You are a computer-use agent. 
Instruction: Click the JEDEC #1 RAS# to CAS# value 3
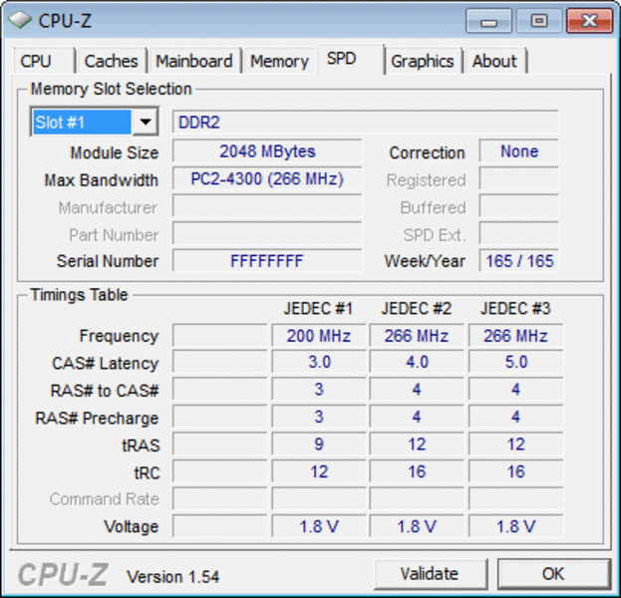click(319, 390)
